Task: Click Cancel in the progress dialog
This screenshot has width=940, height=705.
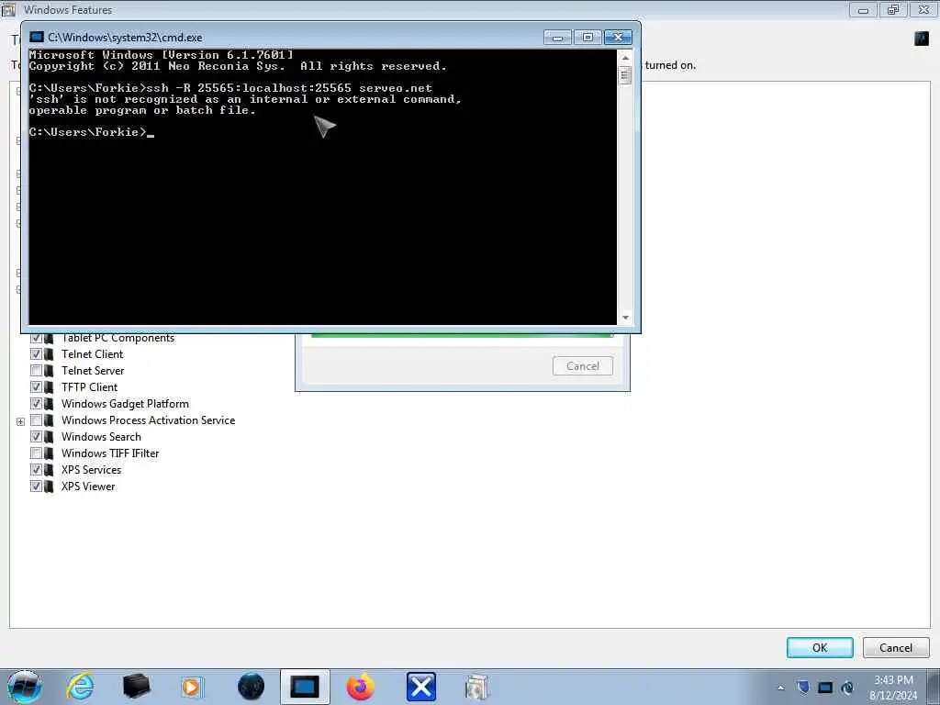Action: (583, 365)
